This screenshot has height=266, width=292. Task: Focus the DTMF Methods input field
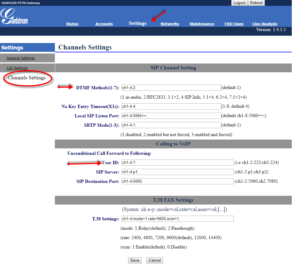[x=171, y=87]
